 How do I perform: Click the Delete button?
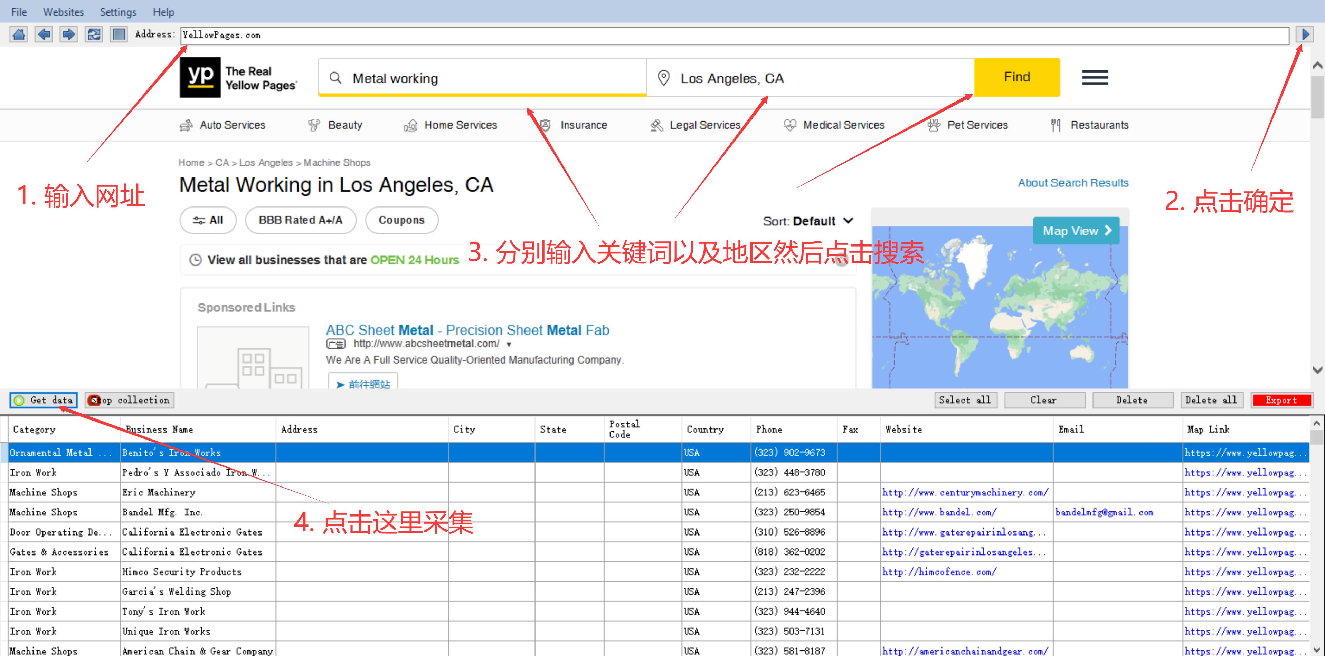[1132, 400]
